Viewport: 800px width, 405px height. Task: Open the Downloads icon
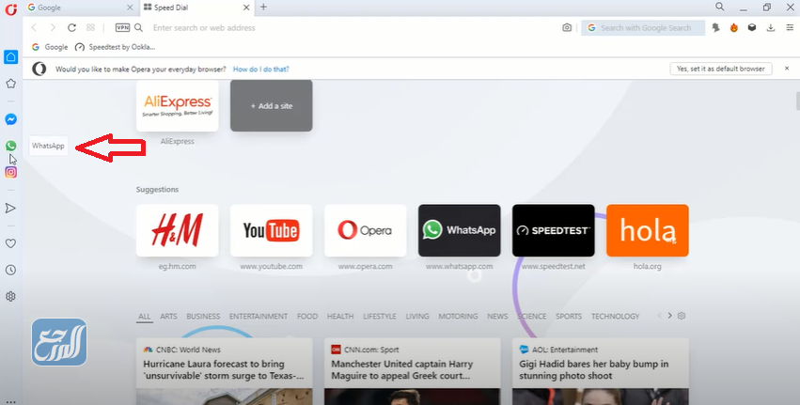pos(771,27)
